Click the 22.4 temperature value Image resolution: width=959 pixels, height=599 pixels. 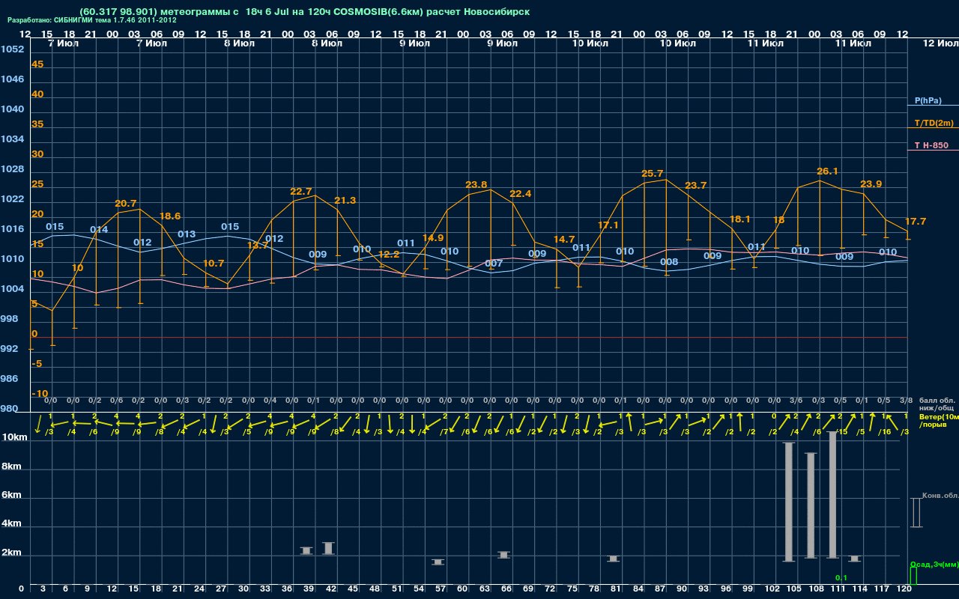click(521, 194)
